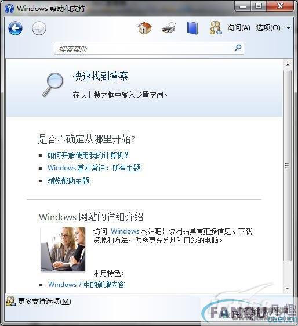Open Help home via house icon

pos(145,28)
